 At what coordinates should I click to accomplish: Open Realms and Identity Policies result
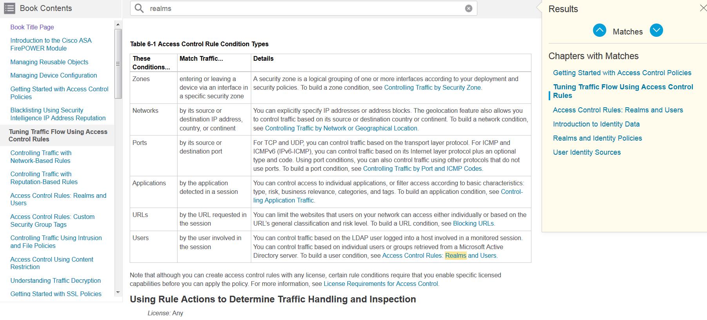pyautogui.click(x=597, y=138)
